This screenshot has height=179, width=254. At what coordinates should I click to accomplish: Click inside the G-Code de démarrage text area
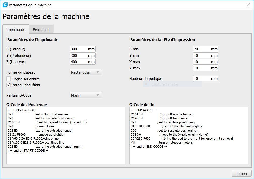(66, 135)
